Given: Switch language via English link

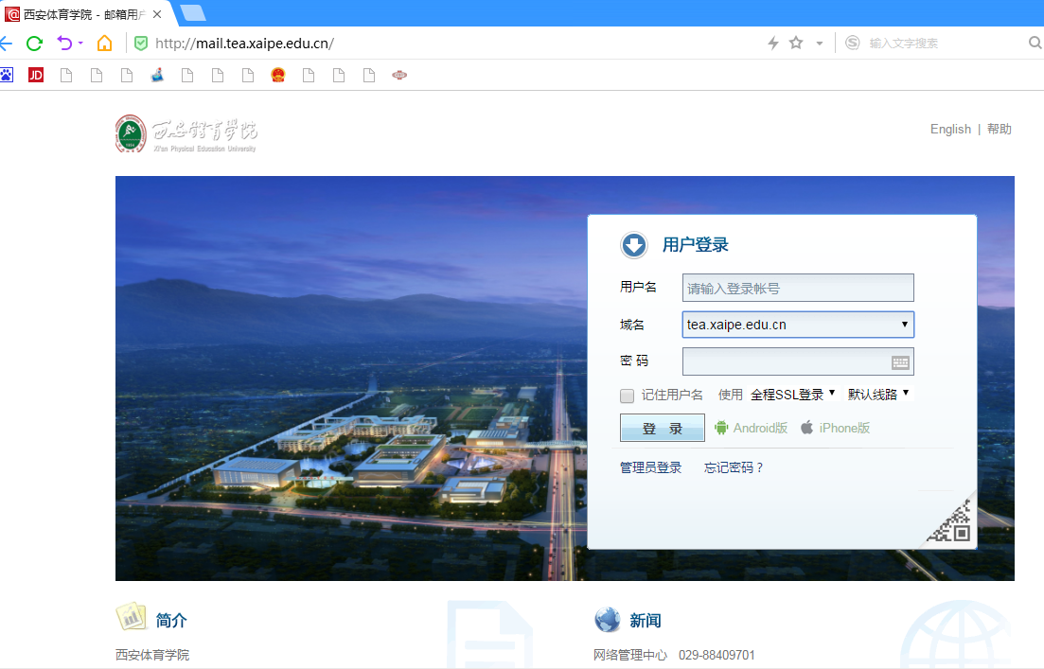Looking at the screenshot, I should click(950, 129).
